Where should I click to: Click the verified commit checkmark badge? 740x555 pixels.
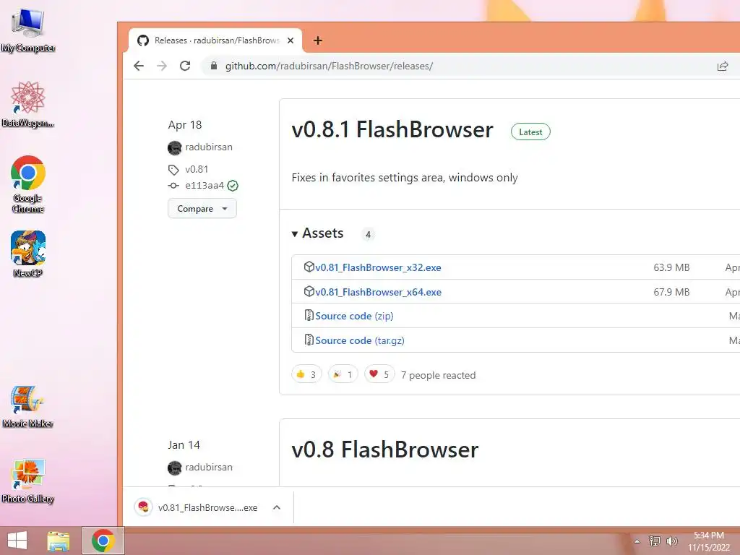(233, 186)
